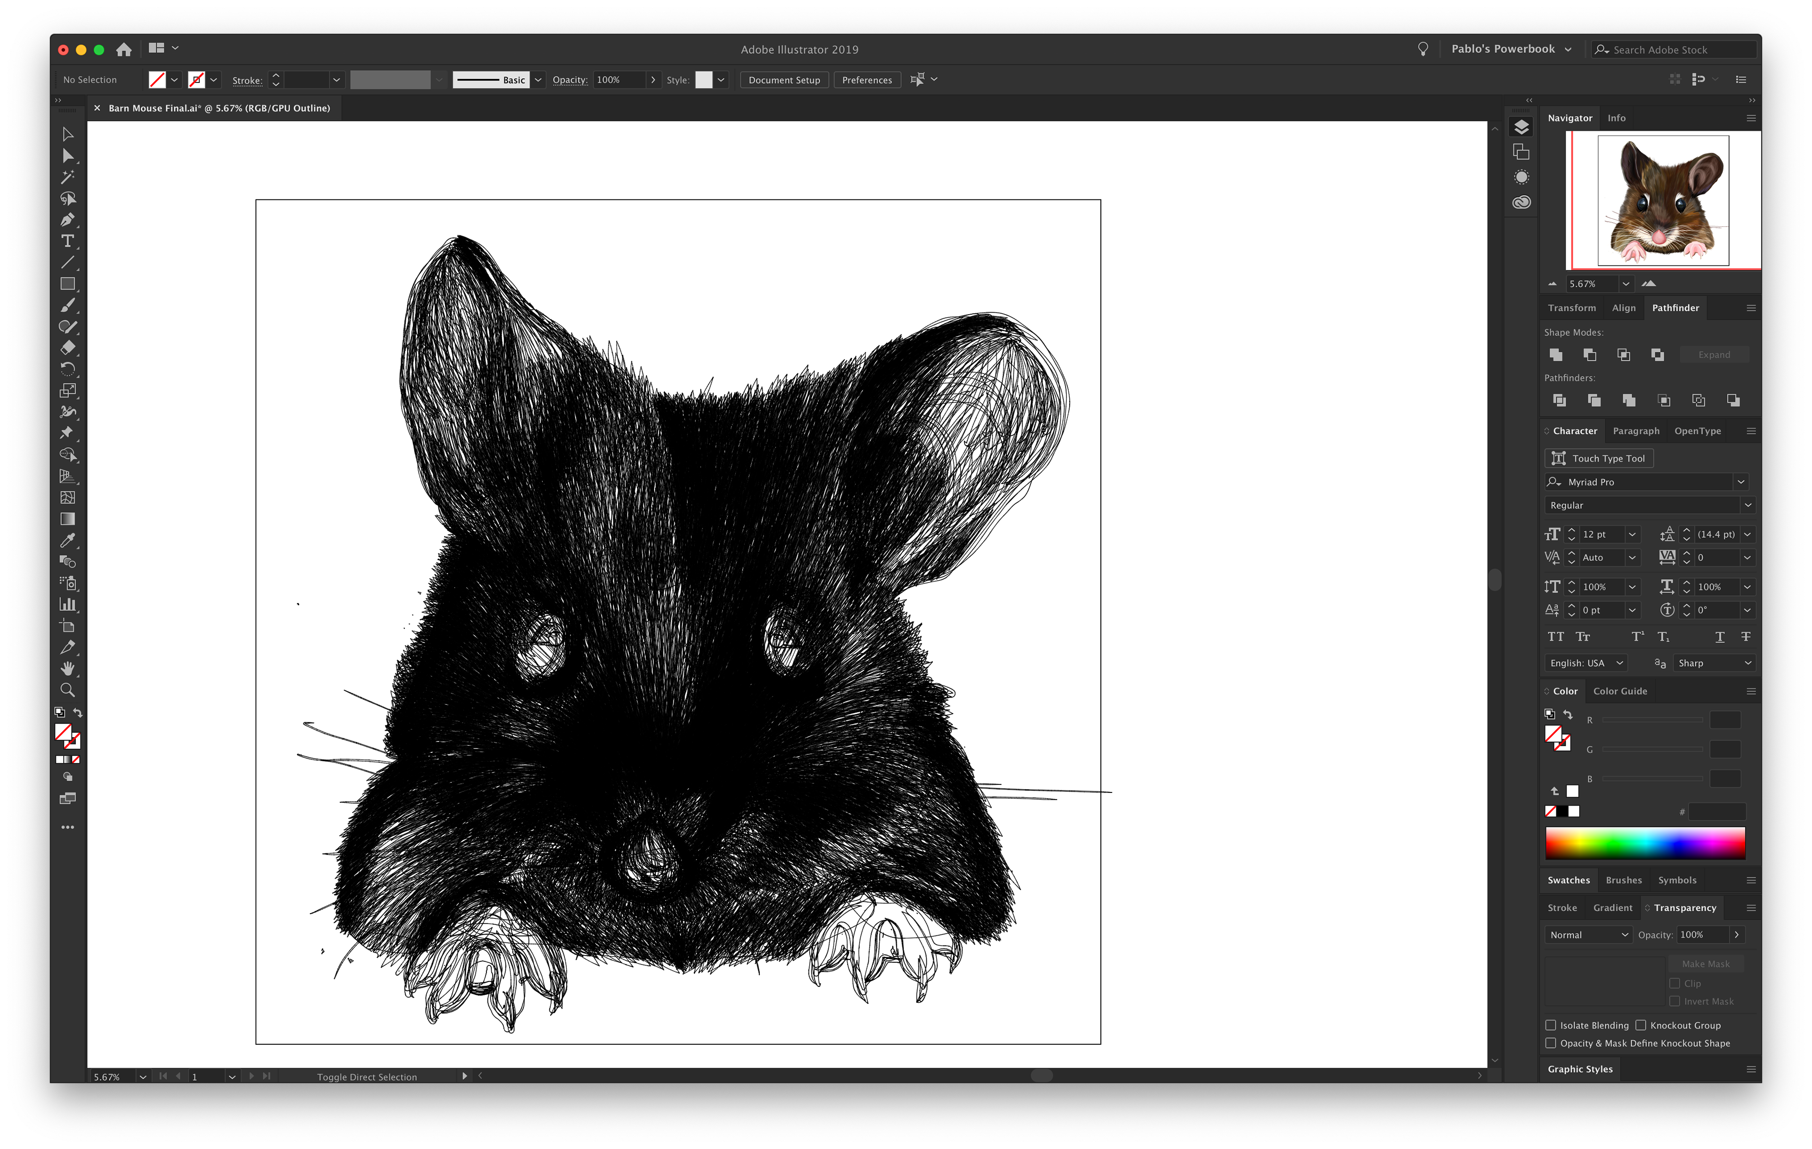Select the Eraser tool
This screenshot has height=1149, width=1812.
tap(67, 348)
